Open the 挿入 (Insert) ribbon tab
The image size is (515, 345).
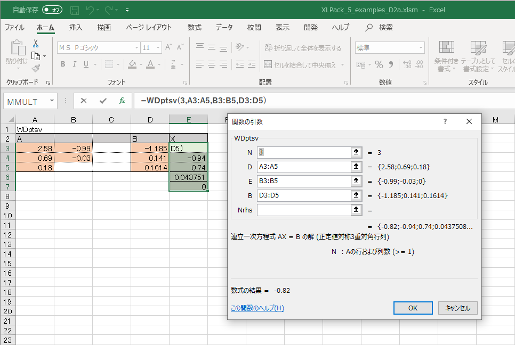[x=76, y=28]
